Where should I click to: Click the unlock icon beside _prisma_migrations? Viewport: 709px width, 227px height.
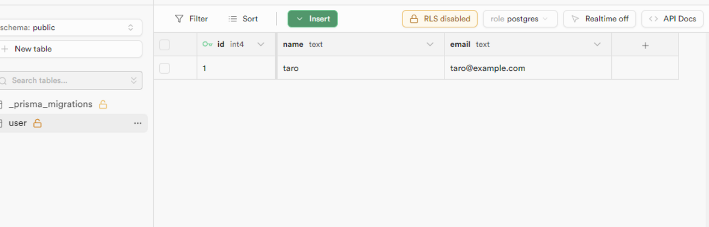click(103, 104)
